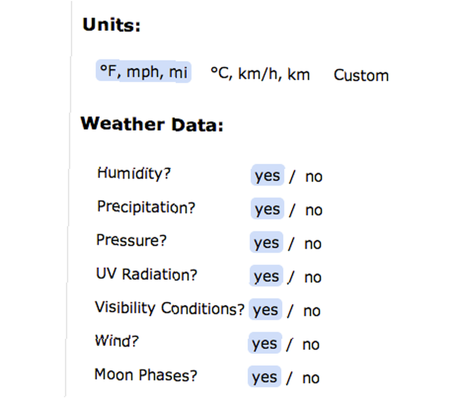Click the Units heading
Image resolution: width=458 pixels, height=405 pixels.
coord(112,25)
